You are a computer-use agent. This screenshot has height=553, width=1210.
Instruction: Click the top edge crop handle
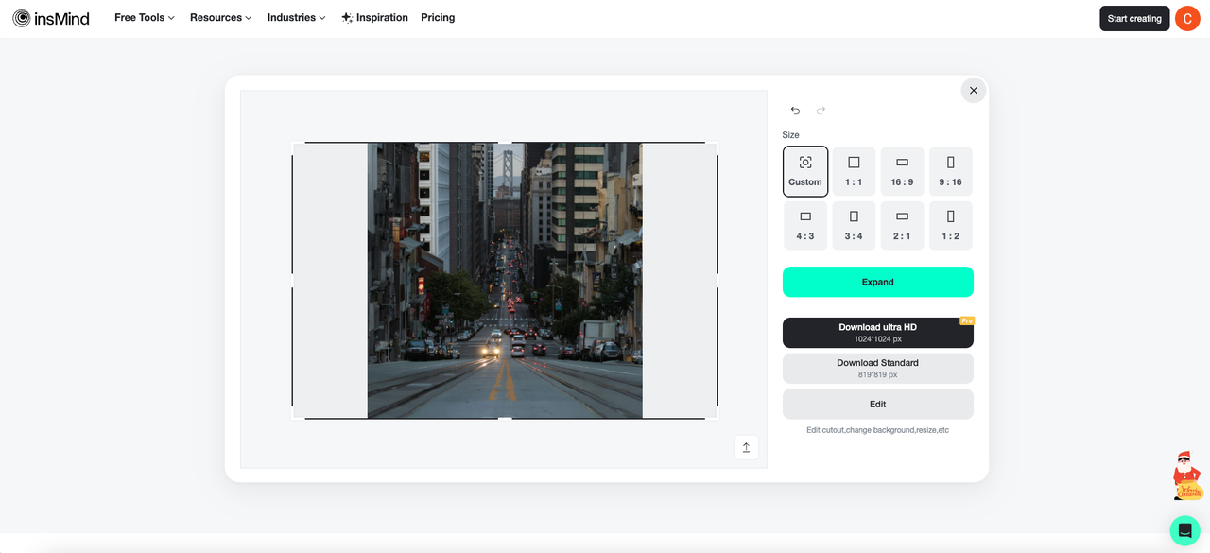coord(505,144)
